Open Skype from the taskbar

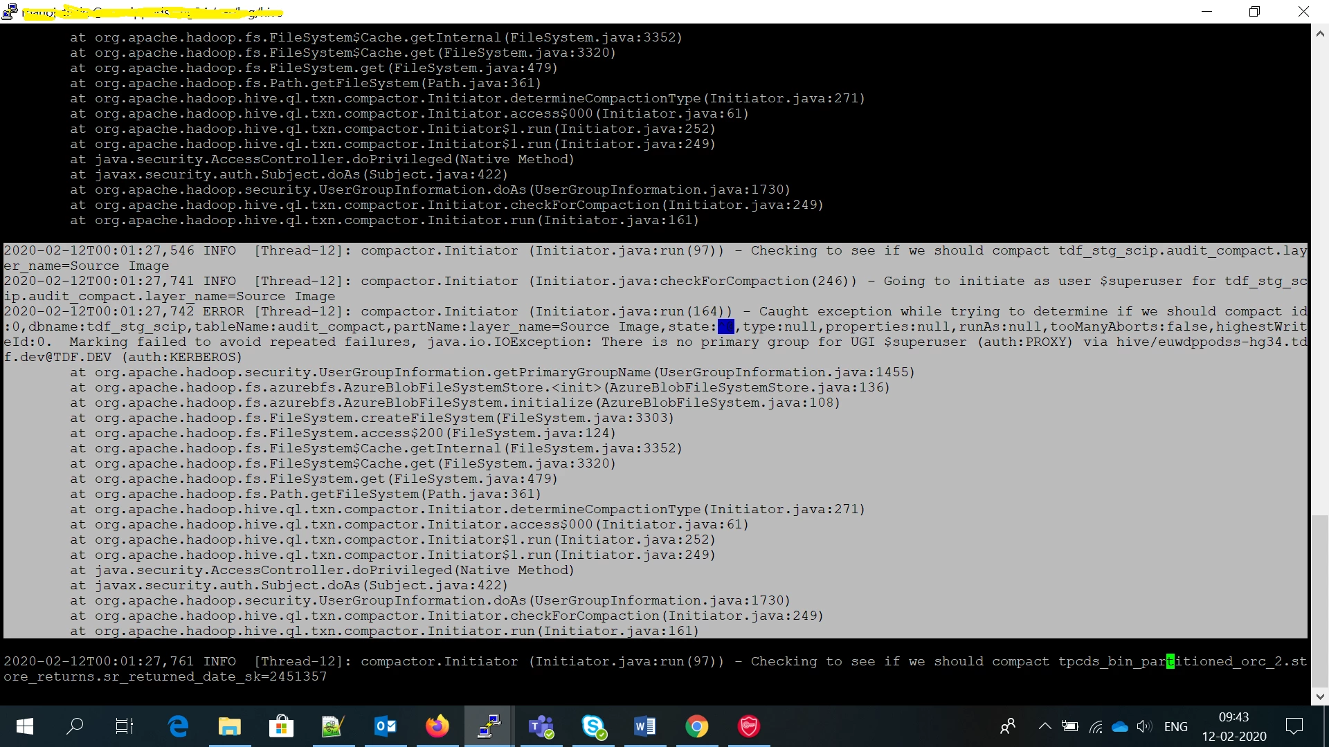[x=593, y=726]
